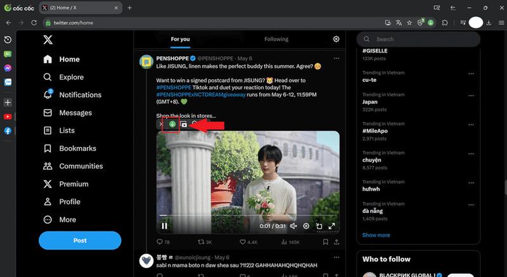Open the media control icon in browser toolbar

(463, 23)
